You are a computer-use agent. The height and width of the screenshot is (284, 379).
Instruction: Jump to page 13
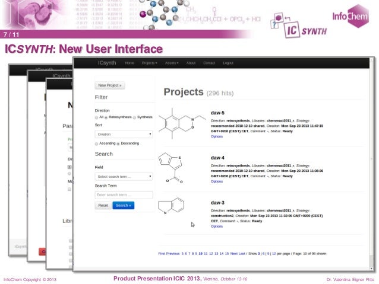click(216, 254)
